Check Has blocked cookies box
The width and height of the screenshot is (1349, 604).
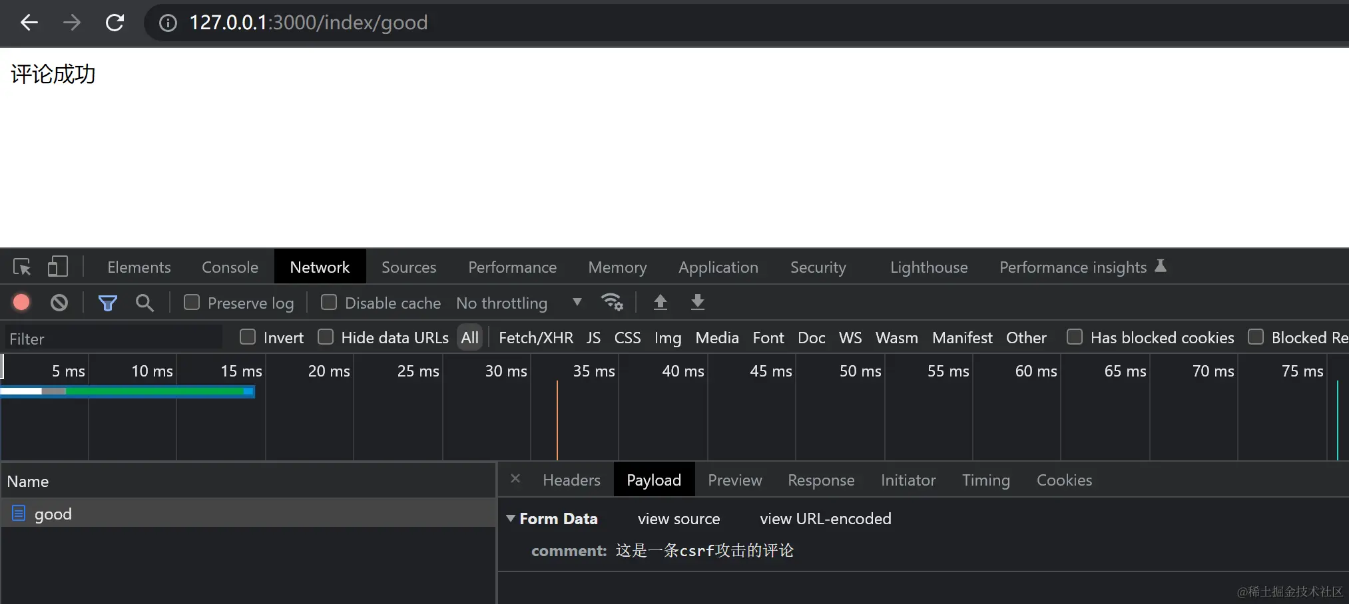click(1075, 337)
